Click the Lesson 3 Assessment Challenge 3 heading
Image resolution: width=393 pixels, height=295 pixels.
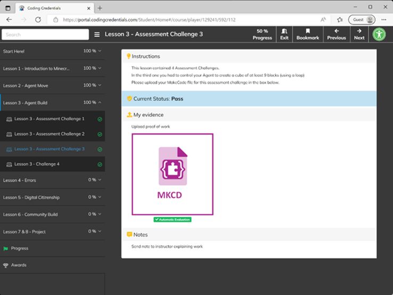pos(154,34)
